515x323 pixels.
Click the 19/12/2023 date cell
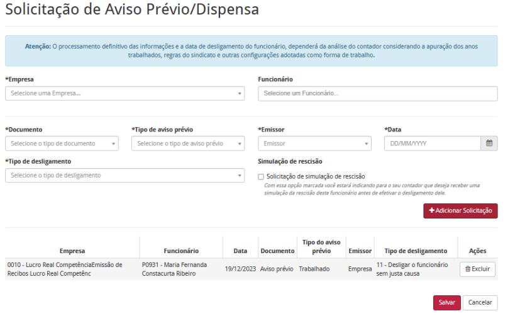pos(240,269)
